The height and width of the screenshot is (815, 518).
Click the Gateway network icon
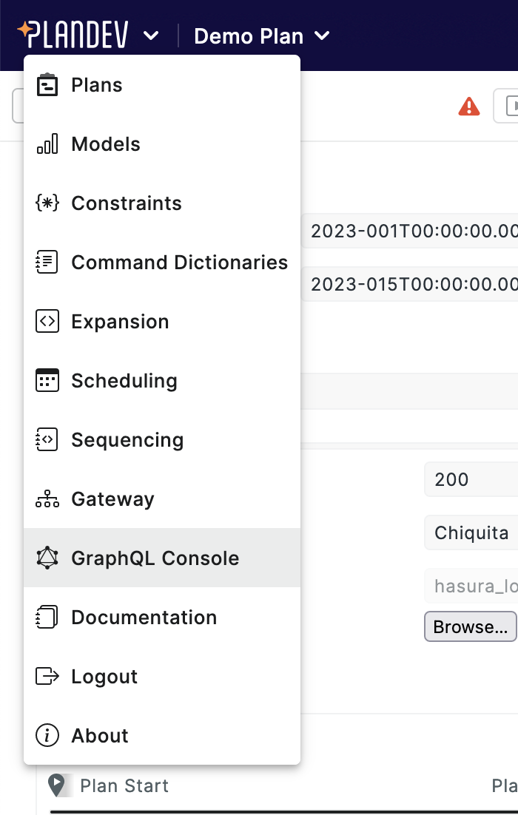(x=47, y=498)
